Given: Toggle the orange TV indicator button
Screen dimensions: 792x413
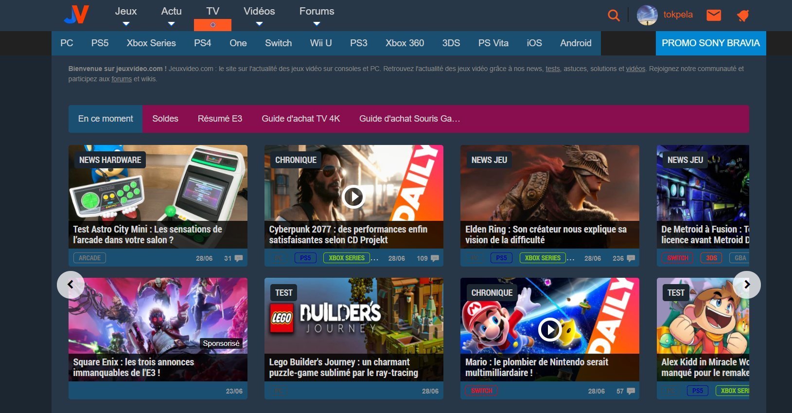Looking at the screenshot, I should 212,25.
